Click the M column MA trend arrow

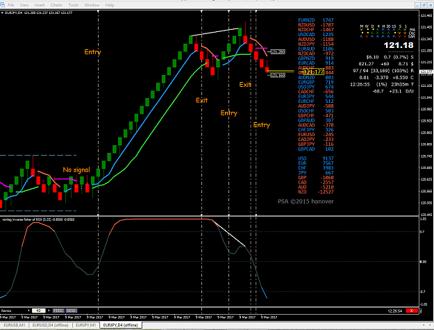point(361,29)
